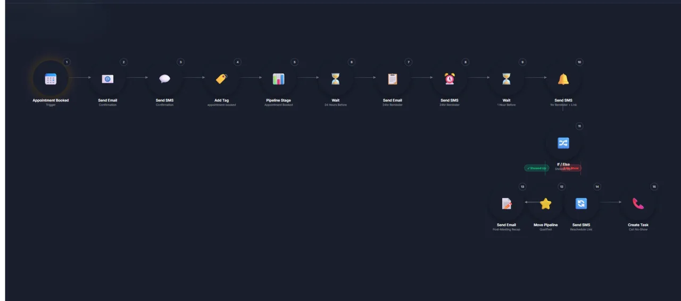This screenshot has height=301, width=681.
Task: Open the Post-Meeting Recap email node
Action: click(x=506, y=204)
